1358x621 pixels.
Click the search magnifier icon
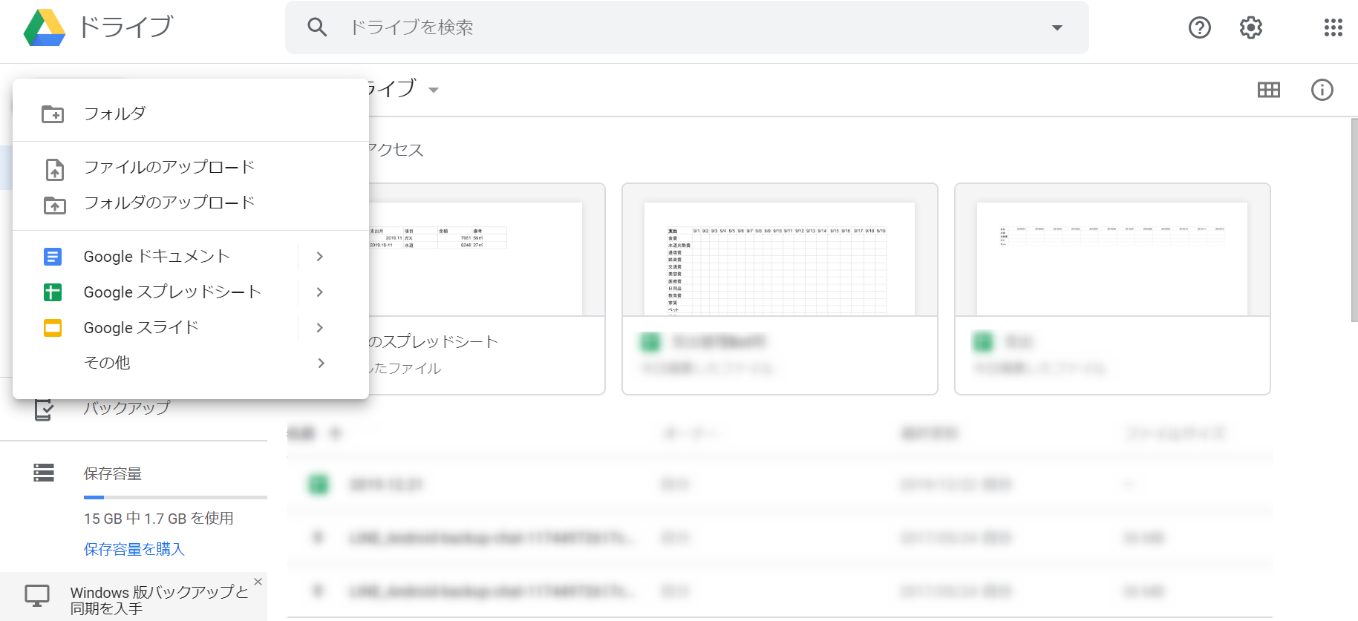pos(317,27)
